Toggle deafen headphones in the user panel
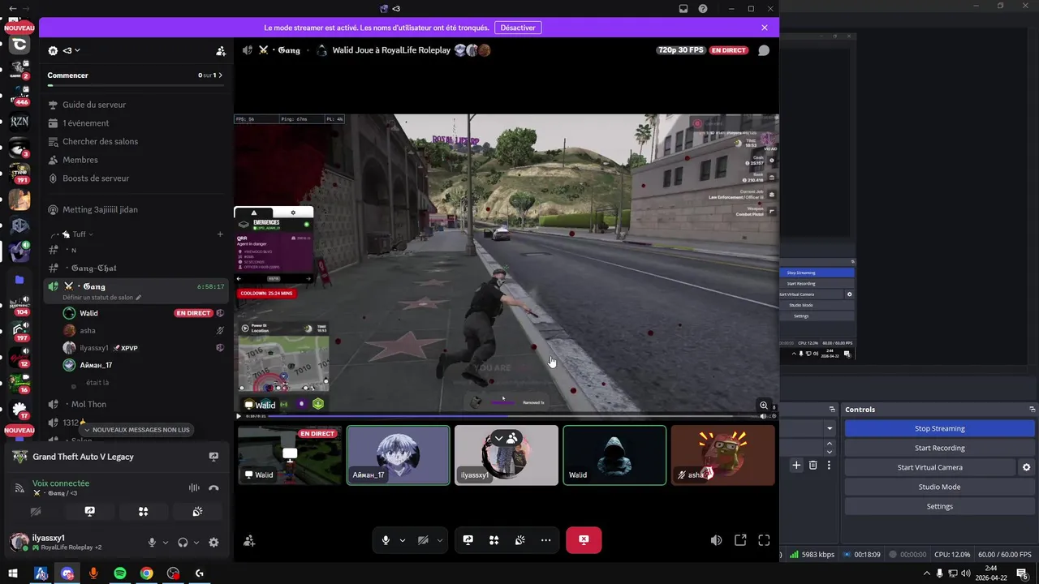The width and height of the screenshot is (1039, 584). point(183,543)
